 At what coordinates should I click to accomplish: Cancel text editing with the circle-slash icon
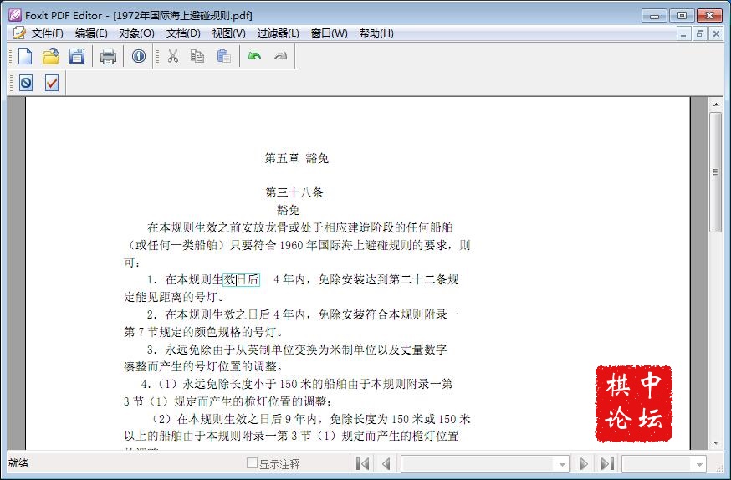pyautogui.click(x=26, y=84)
